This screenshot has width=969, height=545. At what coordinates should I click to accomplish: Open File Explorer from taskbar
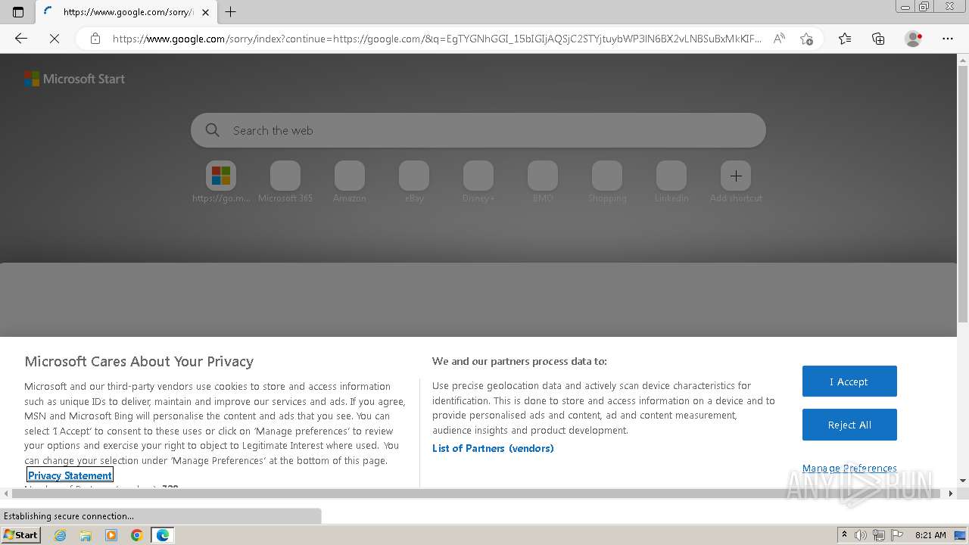click(86, 535)
